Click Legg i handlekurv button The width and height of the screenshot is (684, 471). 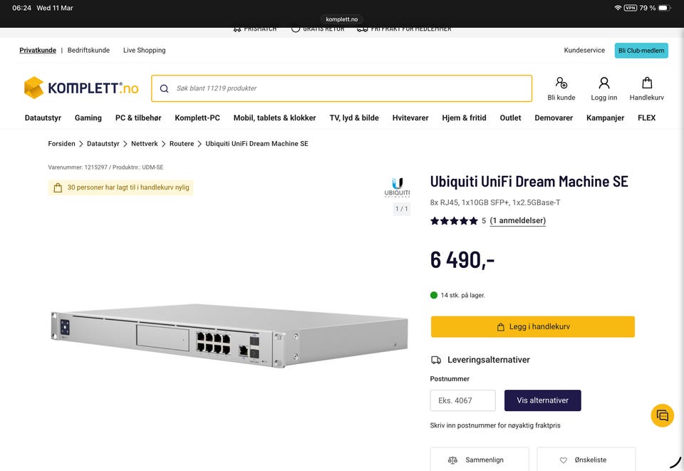[533, 326]
